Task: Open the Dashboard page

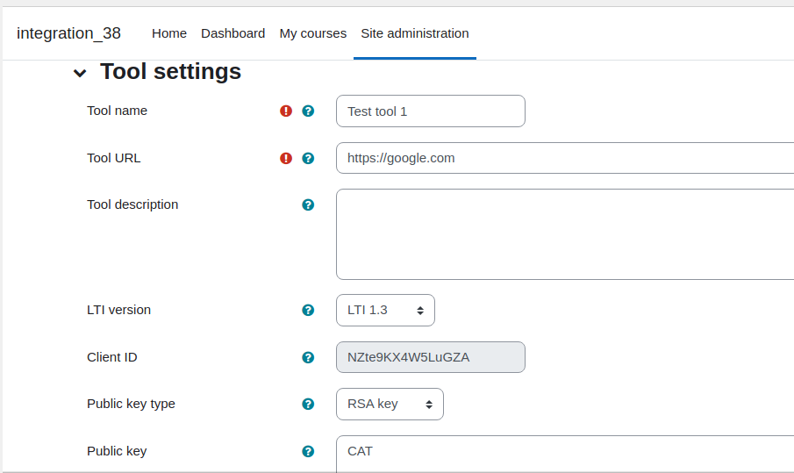Action: [232, 33]
